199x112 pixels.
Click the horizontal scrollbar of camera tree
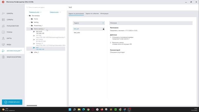tap(32, 105)
